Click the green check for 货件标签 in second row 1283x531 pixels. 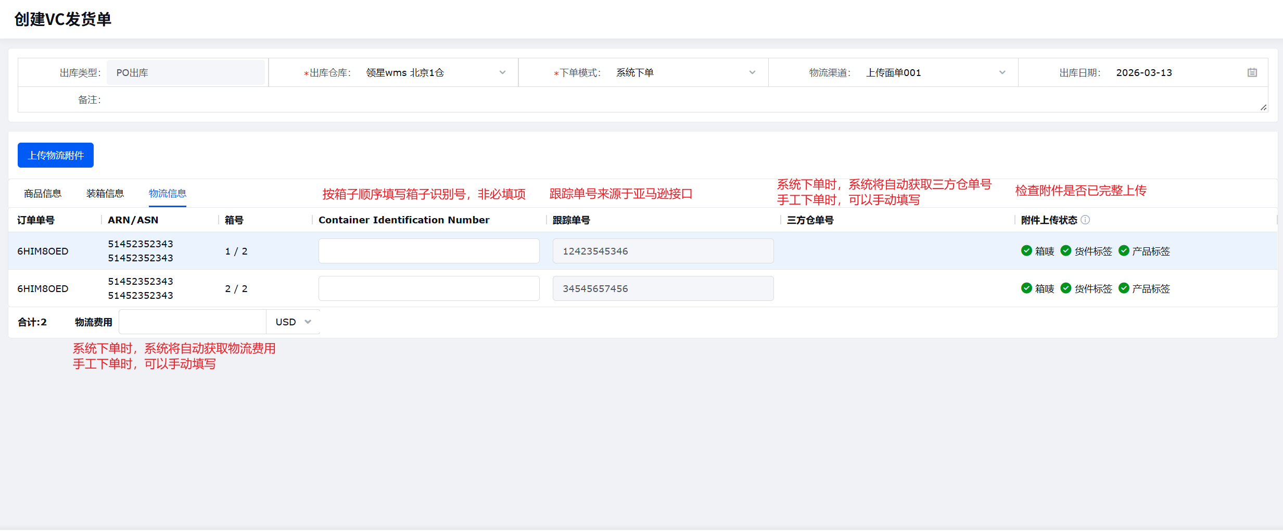coord(1066,288)
